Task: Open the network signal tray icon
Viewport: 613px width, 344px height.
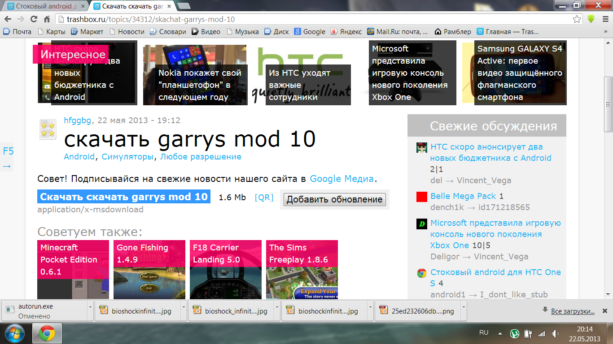Action: tap(542, 333)
